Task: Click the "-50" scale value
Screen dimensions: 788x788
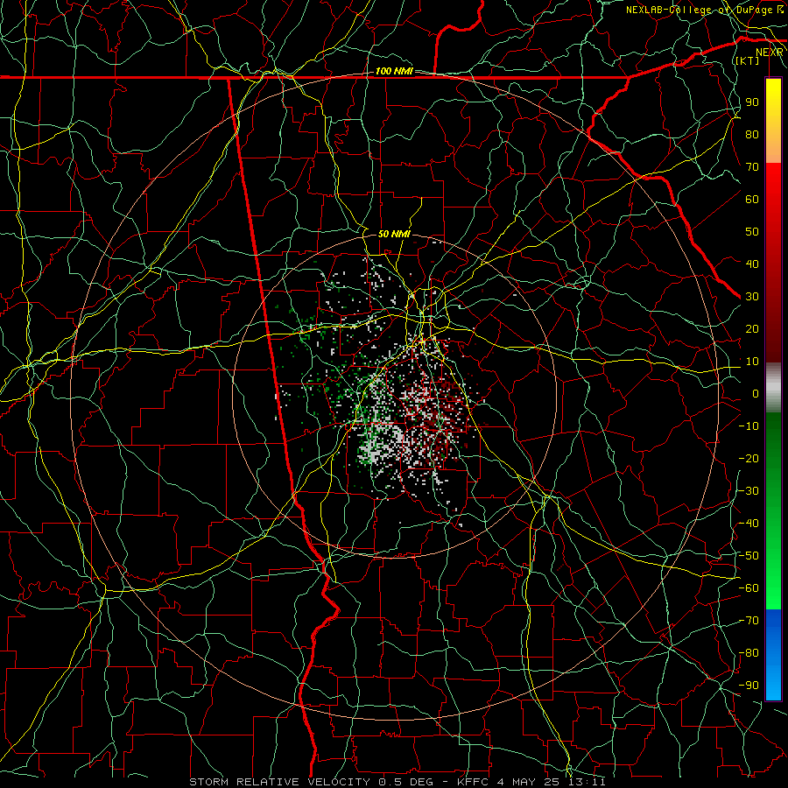Action: [749, 555]
